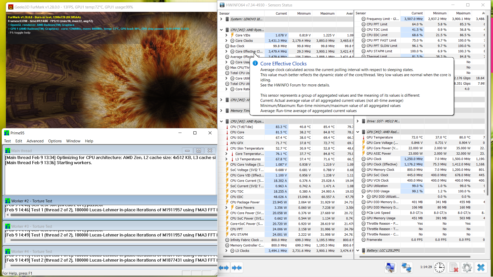Click the chip icon of Memory Timings group

click(x=227, y=111)
